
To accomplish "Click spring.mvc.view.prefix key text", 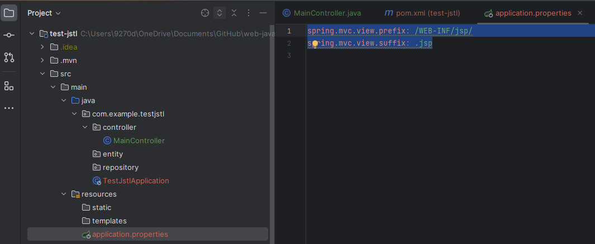I will [x=356, y=31].
